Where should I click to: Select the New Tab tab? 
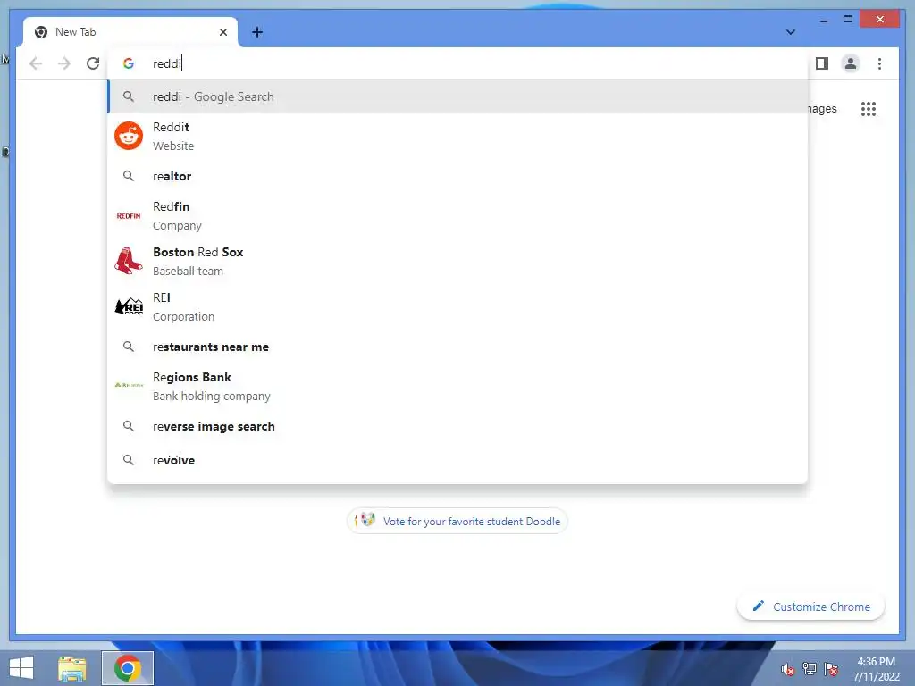click(130, 32)
